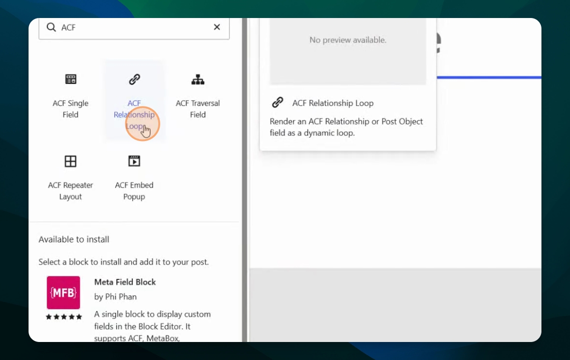Click the link icon in preview panel
Viewport: 570px width, 360px height.
(277, 102)
